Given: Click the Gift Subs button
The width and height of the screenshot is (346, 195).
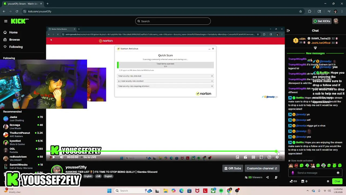Looking at the screenshot, I should [233, 168].
